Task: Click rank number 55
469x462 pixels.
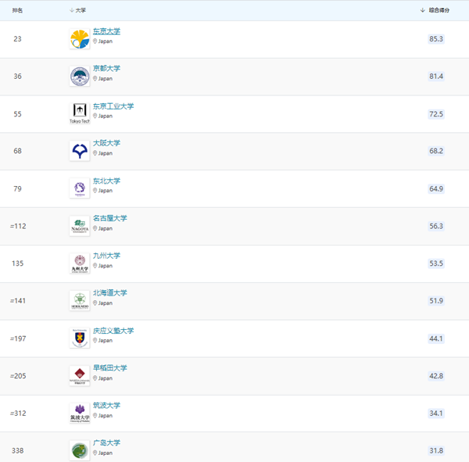Action: (x=18, y=114)
